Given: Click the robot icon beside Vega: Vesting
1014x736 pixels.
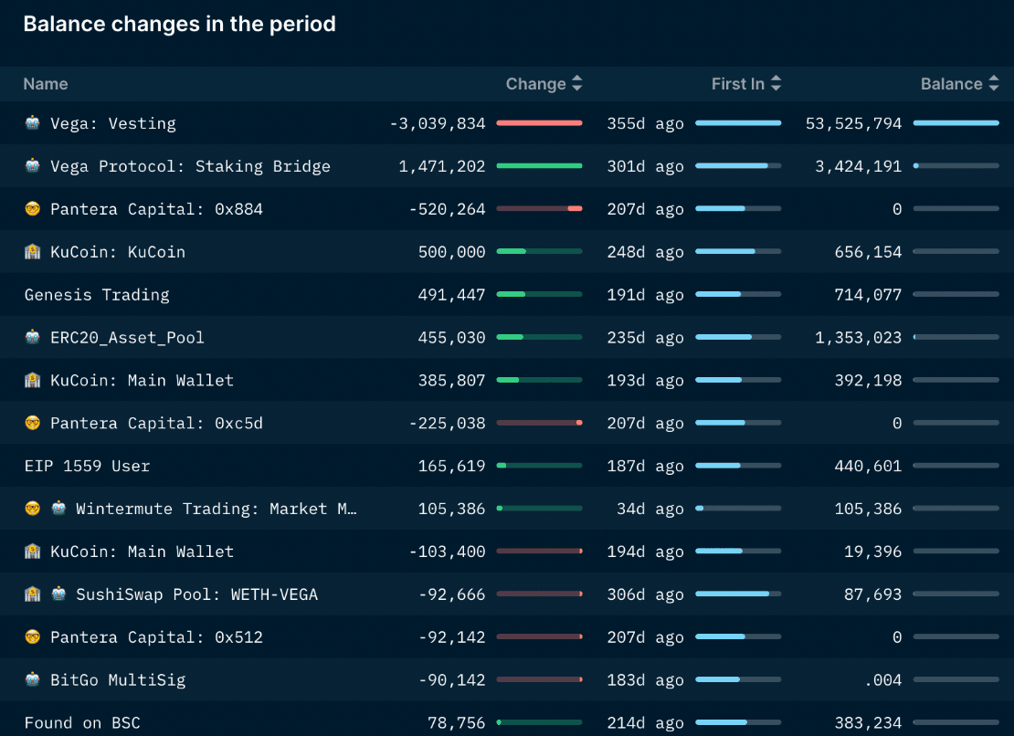Looking at the screenshot, I should [x=33, y=123].
